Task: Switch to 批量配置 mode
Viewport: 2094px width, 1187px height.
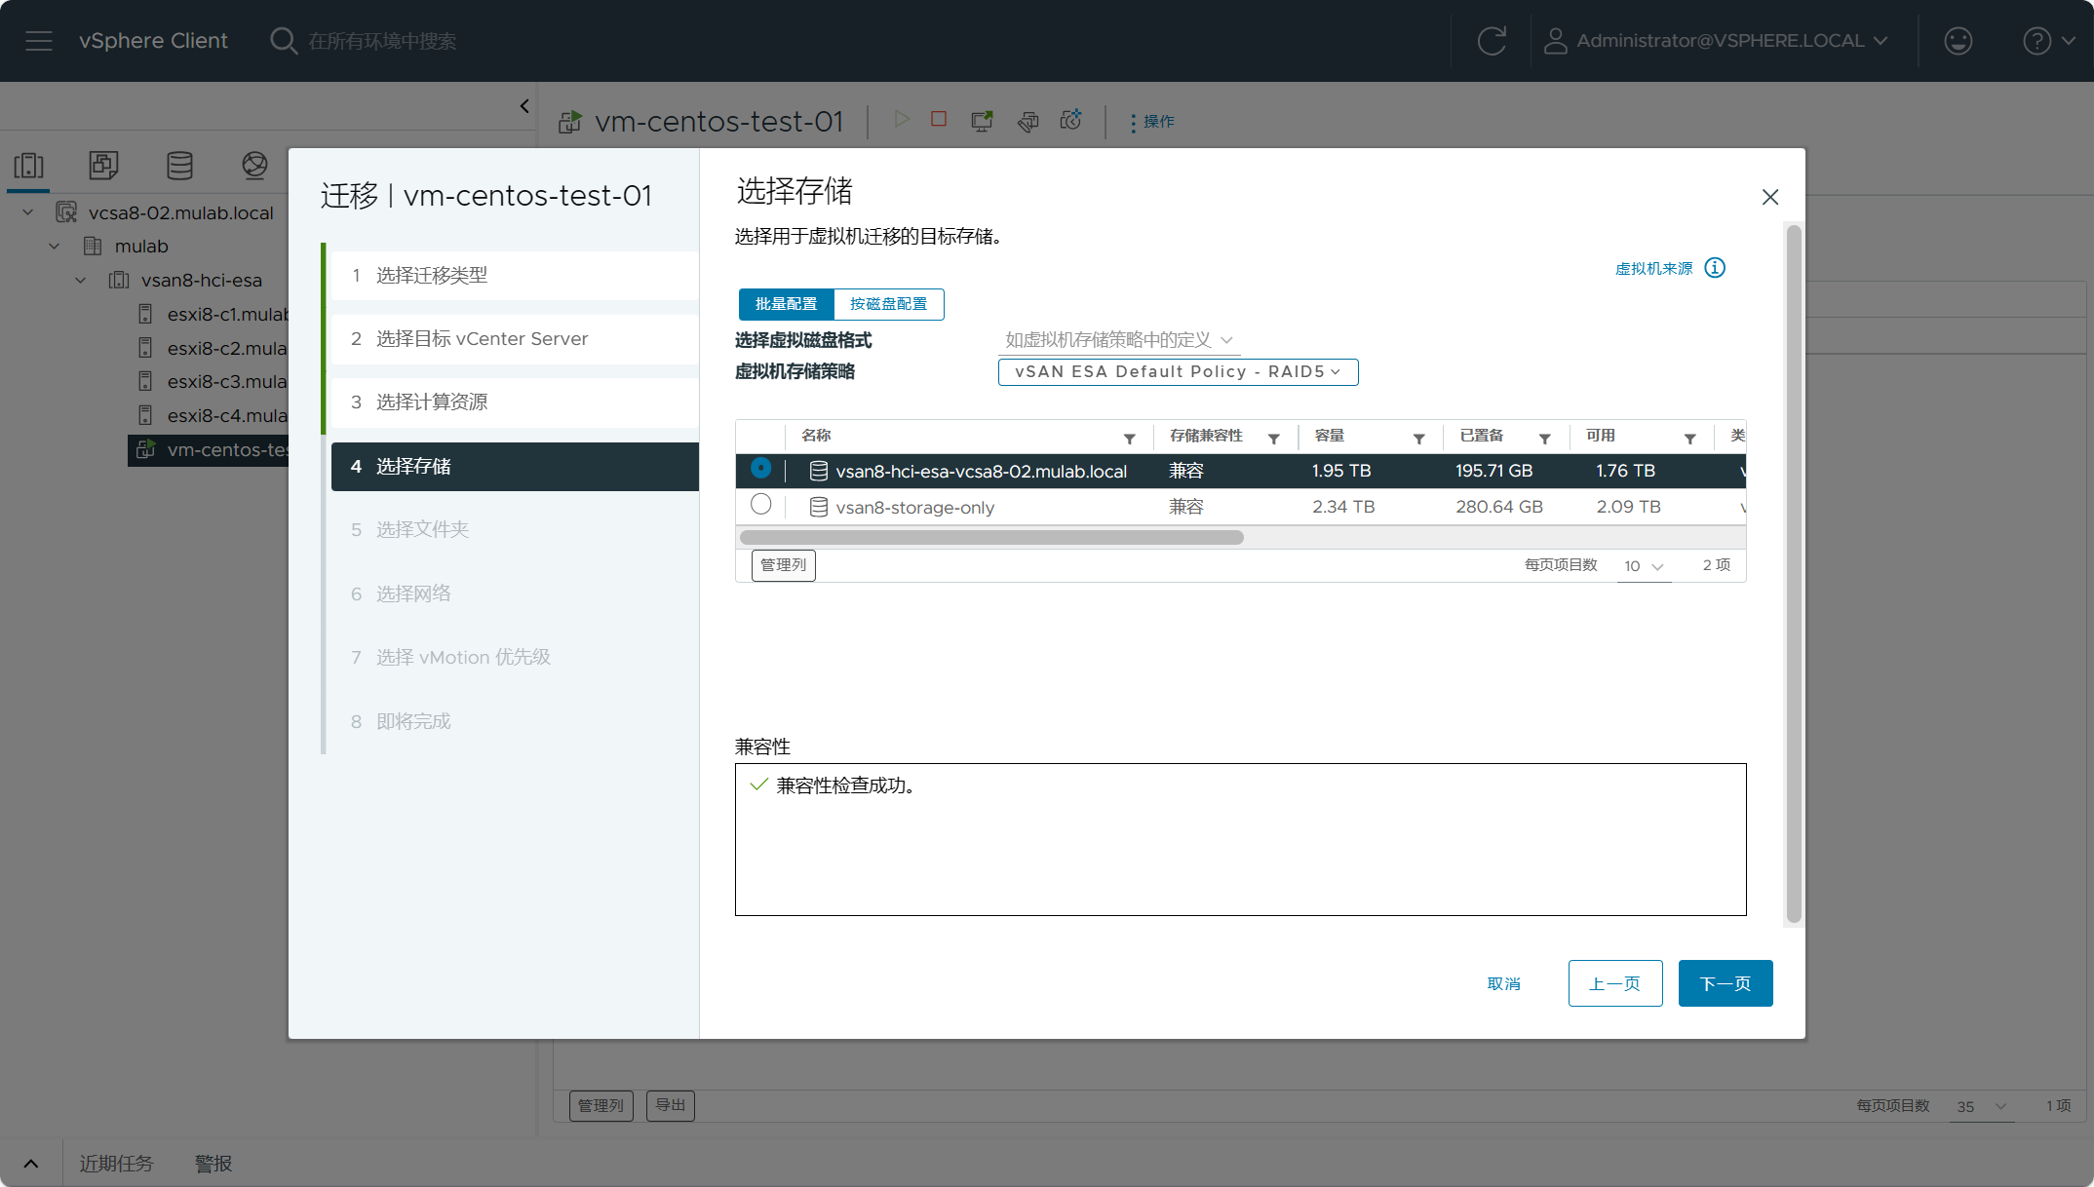Action: [x=786, y=304]
